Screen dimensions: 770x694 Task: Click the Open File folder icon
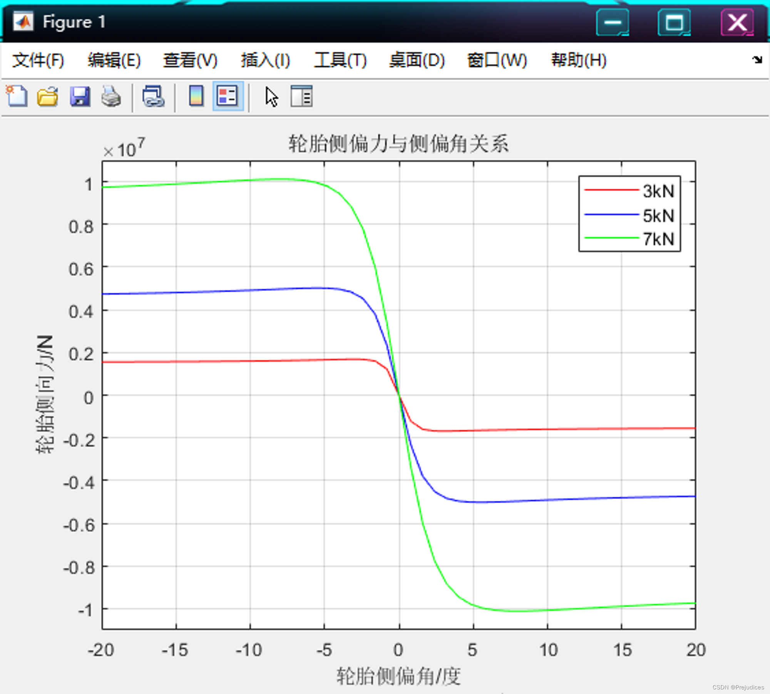click(x=47, y=96)
